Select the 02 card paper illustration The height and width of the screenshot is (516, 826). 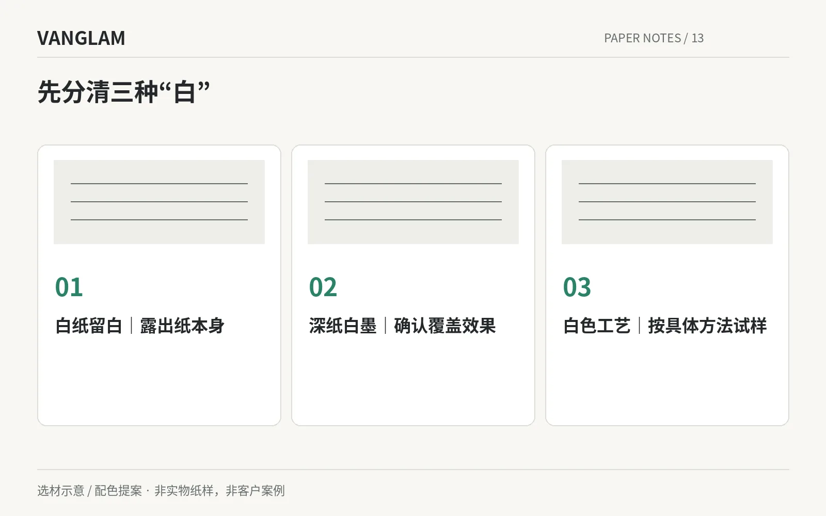coord(413,202)
